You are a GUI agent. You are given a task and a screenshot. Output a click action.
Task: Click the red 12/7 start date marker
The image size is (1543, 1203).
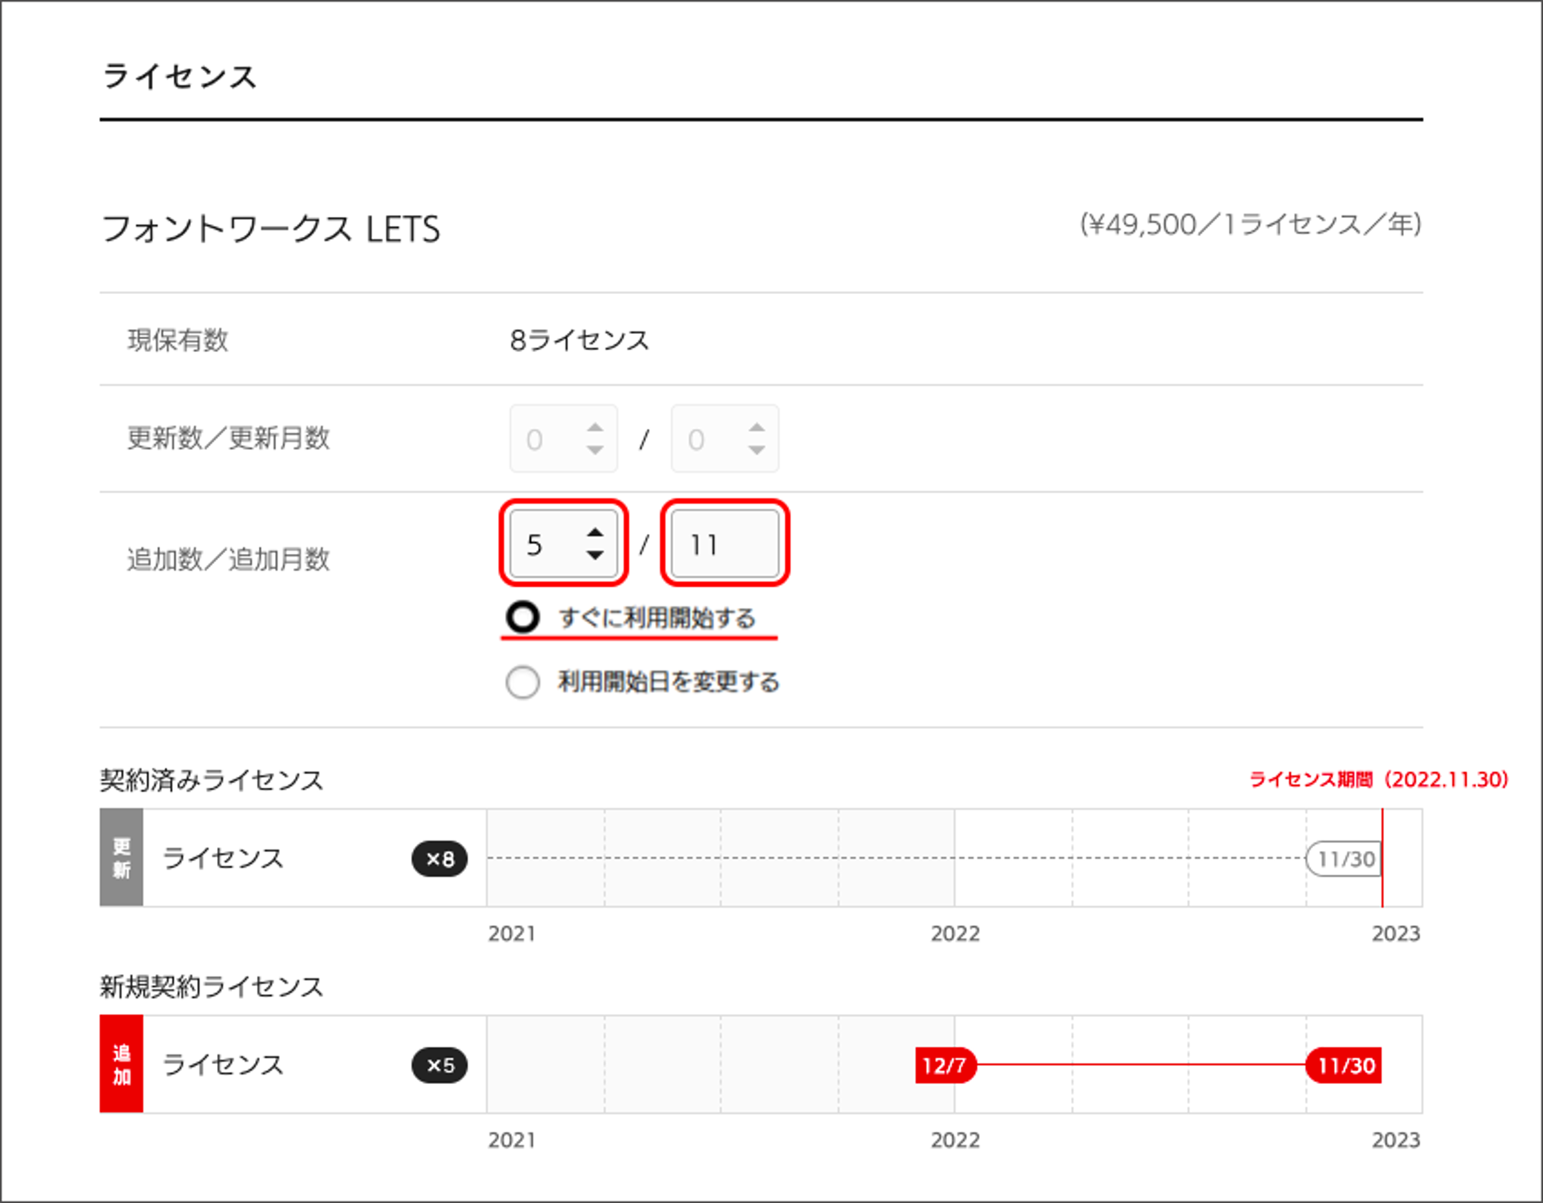[945, 1065]
